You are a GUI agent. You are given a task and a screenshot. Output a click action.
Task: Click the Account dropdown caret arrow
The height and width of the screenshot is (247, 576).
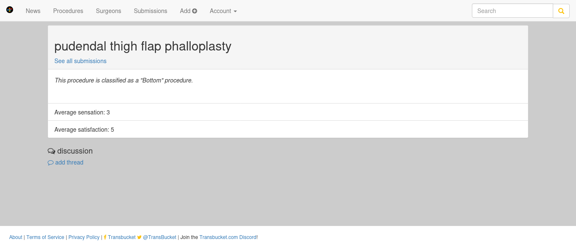[x=235, y=11]
